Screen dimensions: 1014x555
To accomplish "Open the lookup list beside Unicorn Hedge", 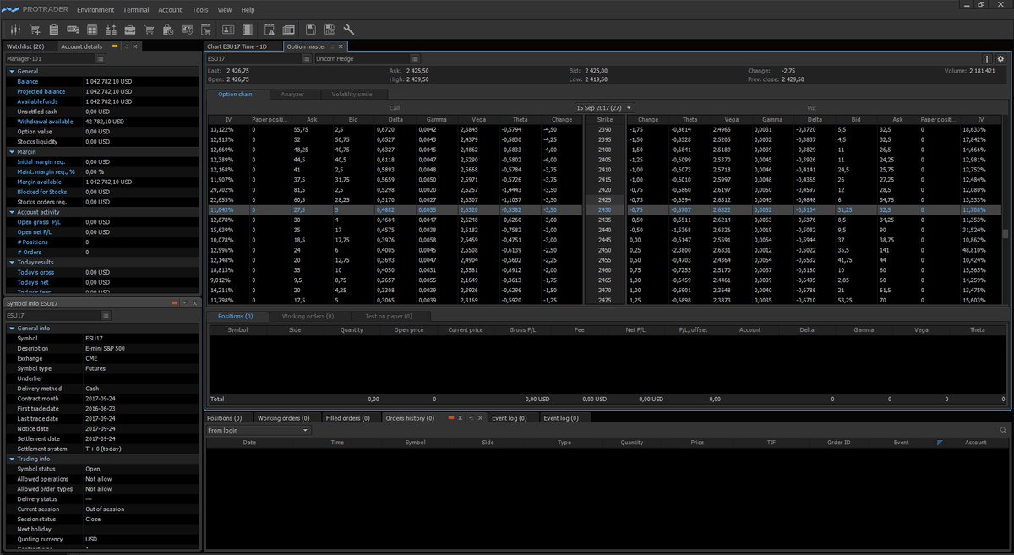I will [x=414, y=59].
